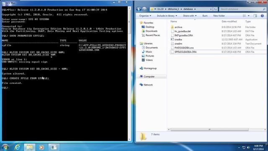Click SQL Plus scrollbar up arrow
Image resolution: width=268 pixels, height=151 pixels.
[x=129, y=8]
